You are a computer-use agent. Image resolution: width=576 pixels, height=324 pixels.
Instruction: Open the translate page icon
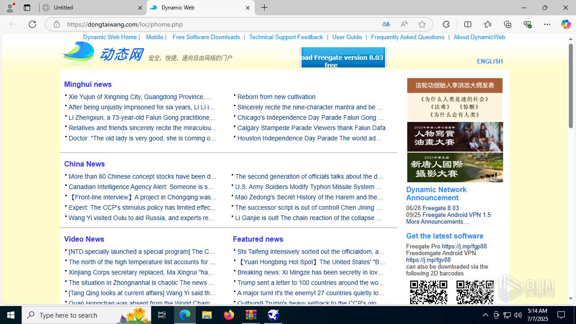(x=386, y=24)
